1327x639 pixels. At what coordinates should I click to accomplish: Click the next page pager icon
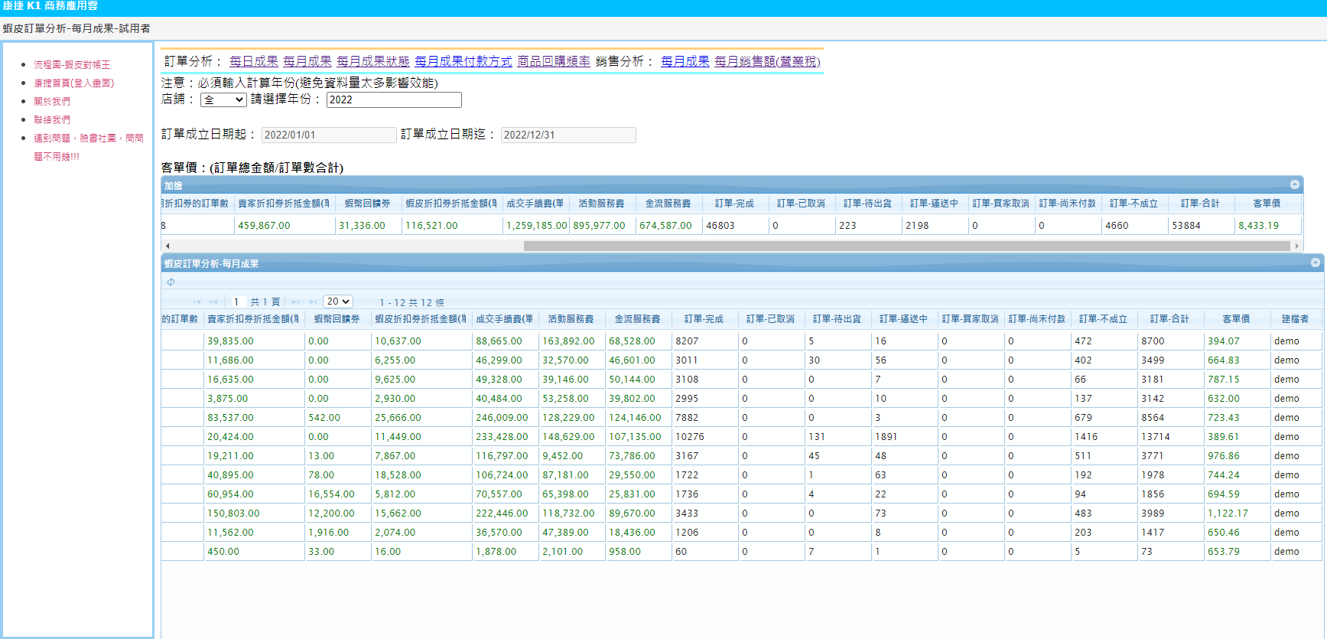[x=296, y=302]
